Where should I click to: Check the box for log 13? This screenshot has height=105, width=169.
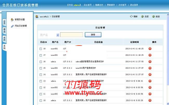coord(41,81)
